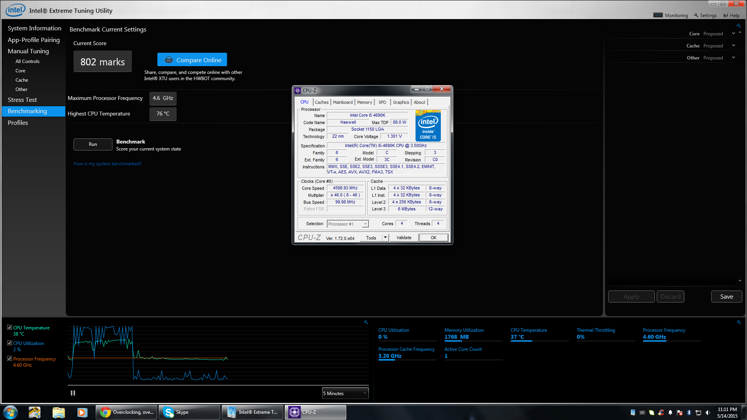Open the SPD tab in CPU-Z
747x420 pixels.
pos(382,102)
